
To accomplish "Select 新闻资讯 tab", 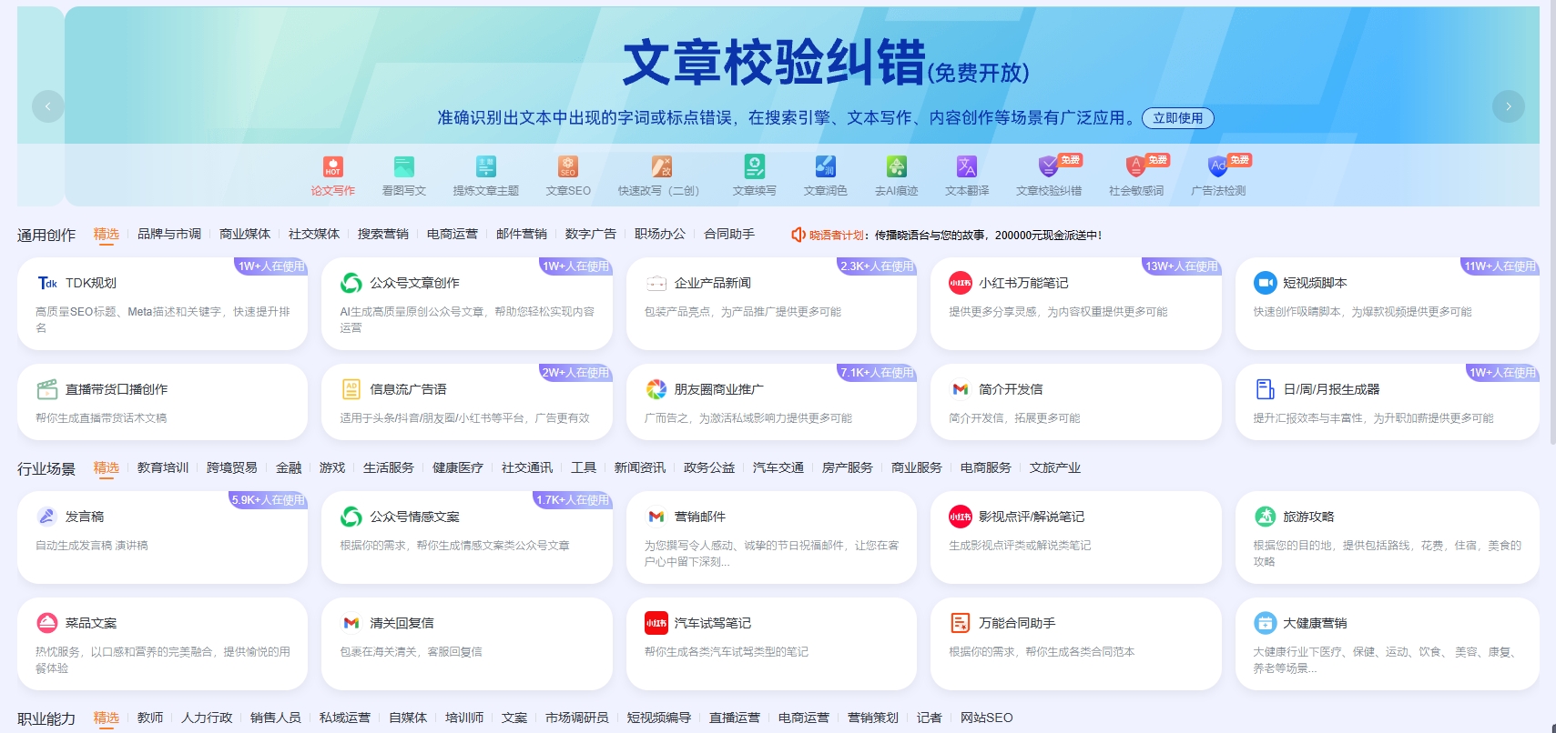I will [x=640, y=467].
